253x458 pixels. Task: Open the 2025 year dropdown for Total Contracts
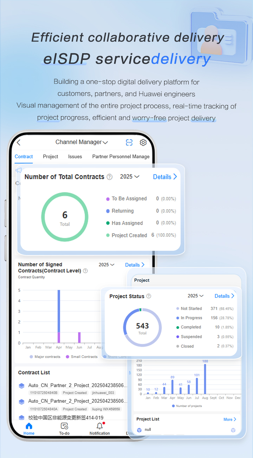pos(130,177)
